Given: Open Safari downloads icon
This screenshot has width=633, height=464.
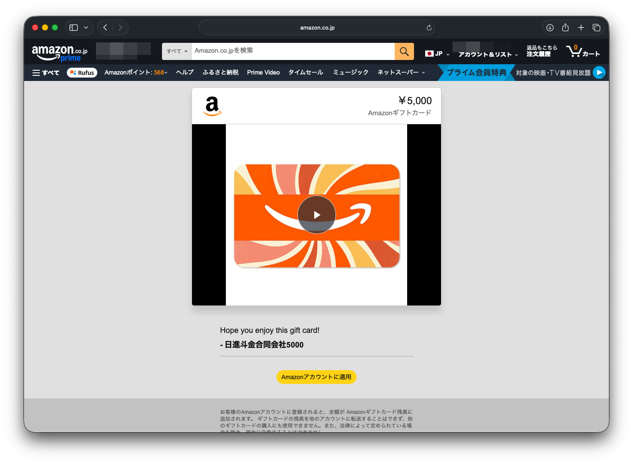Looking at the screenshot, I should coord(550,28).
